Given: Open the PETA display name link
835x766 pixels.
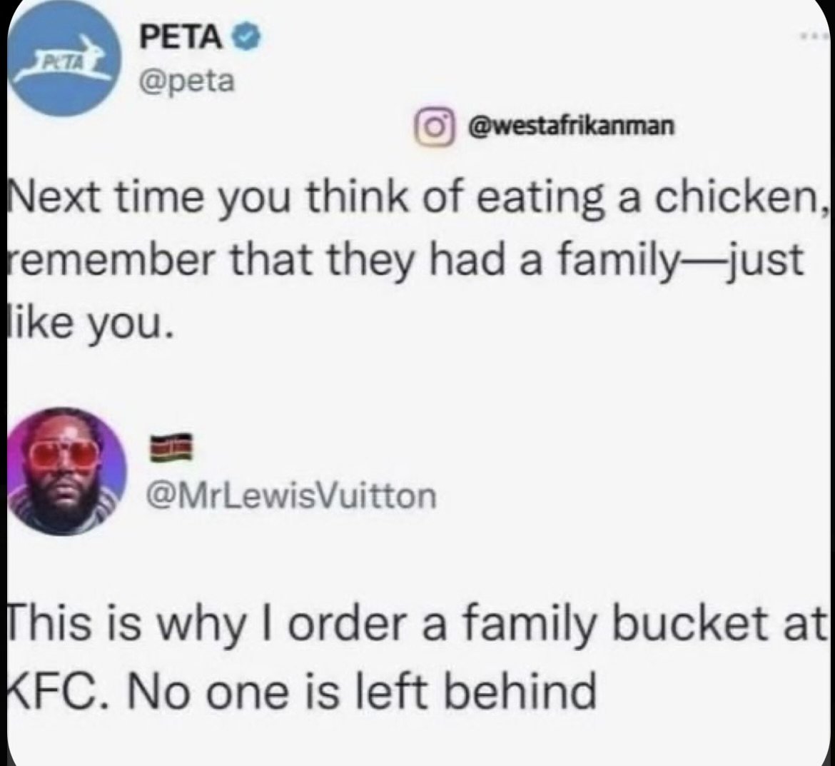Looking at the screenshot, I should click(x=179, y=37).
